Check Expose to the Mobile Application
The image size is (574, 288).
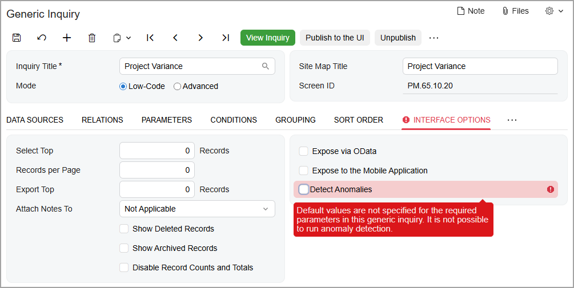(303, 171)
